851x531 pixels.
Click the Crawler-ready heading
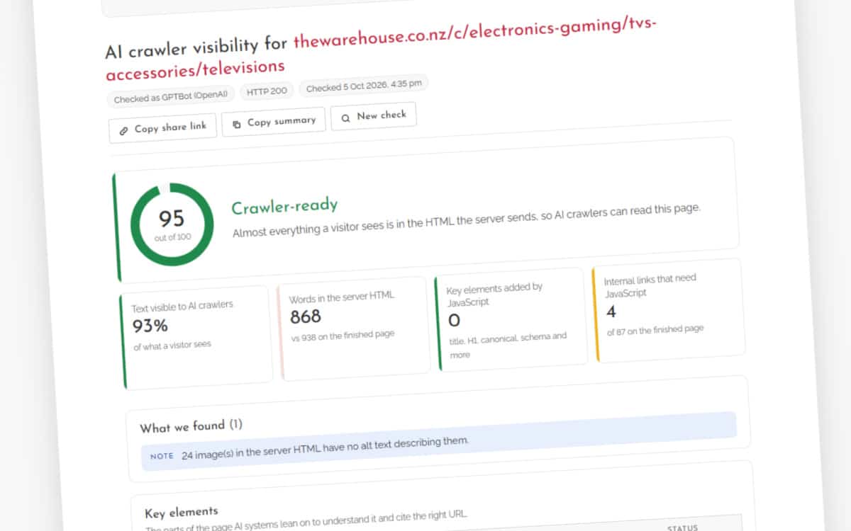pyautogui.click(x=284, y=207)
